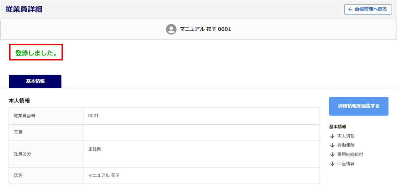Click the employee number value 0001 in the table

tap(93, 116)
